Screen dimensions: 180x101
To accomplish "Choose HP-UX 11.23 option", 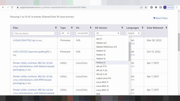I will click(x=112, y=70).
